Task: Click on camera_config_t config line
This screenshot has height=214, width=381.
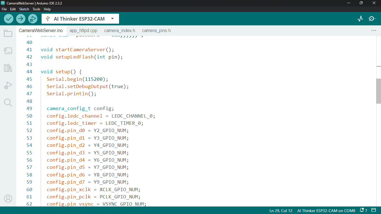Action: pos(80,108)
